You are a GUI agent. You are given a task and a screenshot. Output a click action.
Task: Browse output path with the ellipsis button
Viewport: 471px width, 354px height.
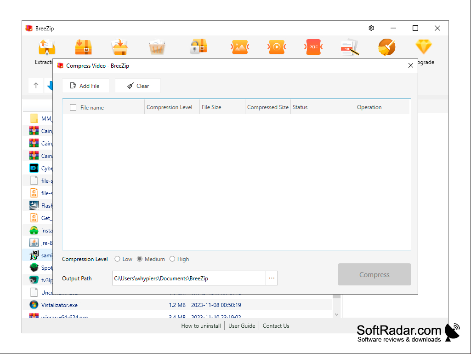point(272,278)
